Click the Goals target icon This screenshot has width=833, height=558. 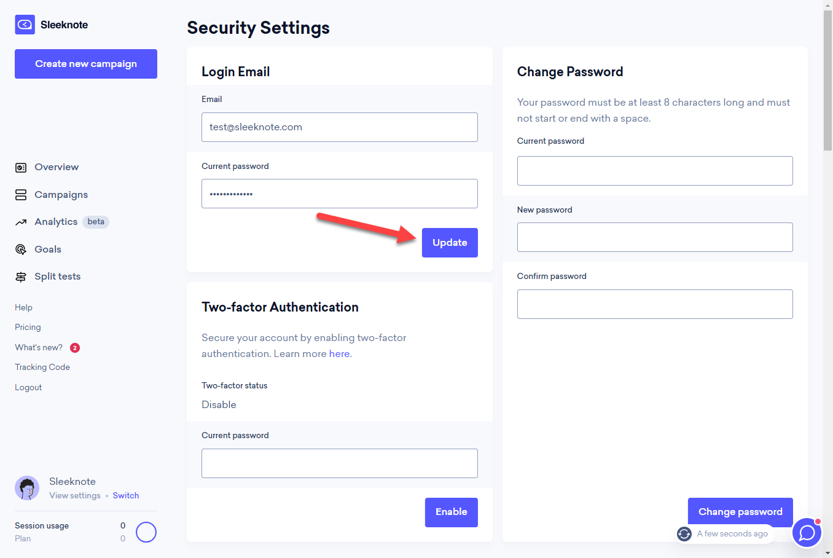tap(21, 250)
